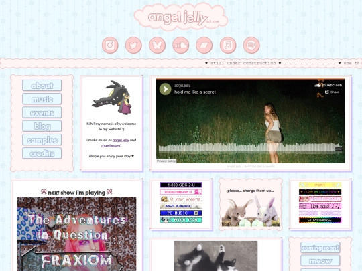Click the 'please... charge them up...' text
Image resolution: width=362 pixels, height=271 pixels.
pyautogui.click(x=251, y=191)
